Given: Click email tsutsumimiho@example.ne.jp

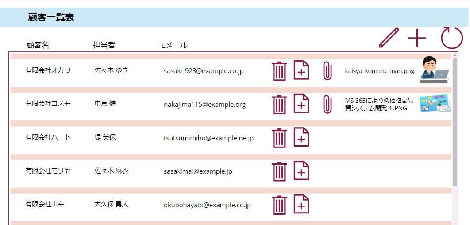Looking at the screenshot, I should [x=208, y=138].
